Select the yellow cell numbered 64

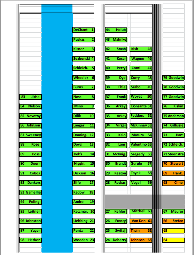(173, 240)
